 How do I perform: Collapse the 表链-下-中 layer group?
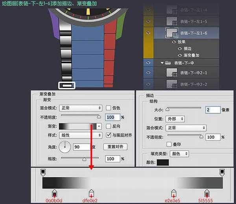click(162, 62)
